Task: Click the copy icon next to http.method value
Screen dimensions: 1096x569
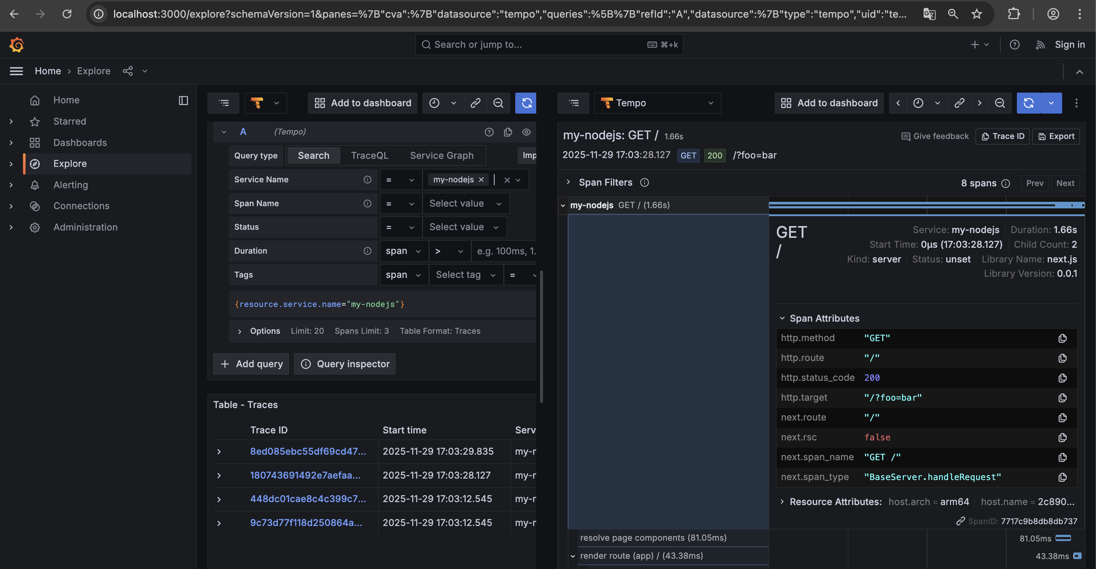Action: (1062, 338)
